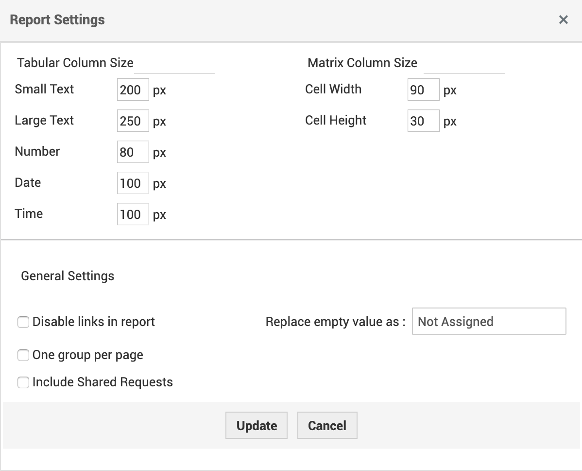Screen dimensions: 582x471
Task: Click the Tabular Column Size heading
Action: [x=75, y=63]
